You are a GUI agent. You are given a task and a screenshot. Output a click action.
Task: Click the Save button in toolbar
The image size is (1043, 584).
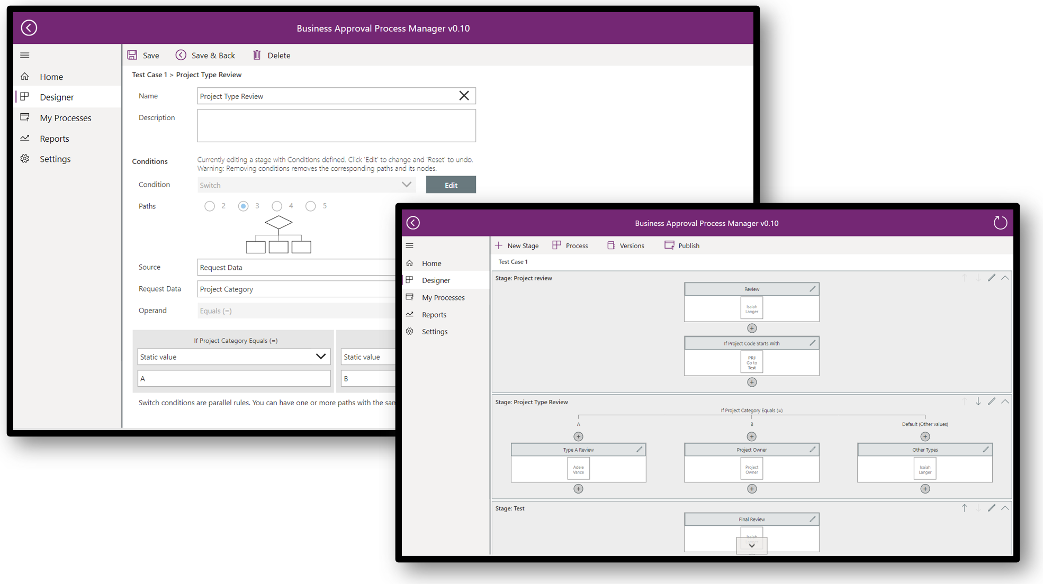point(143,55)
